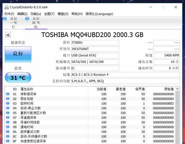This screenshot has height=144, width=185.
Task: Click the interface field USB (Serial ATA)
Action: 95,55
